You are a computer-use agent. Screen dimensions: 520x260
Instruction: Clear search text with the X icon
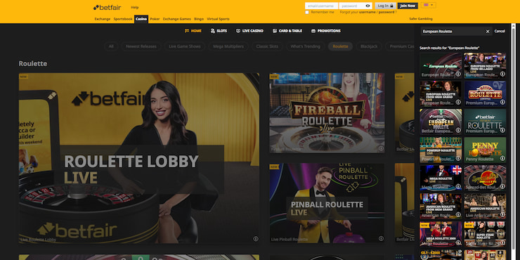tap(488, 31)
